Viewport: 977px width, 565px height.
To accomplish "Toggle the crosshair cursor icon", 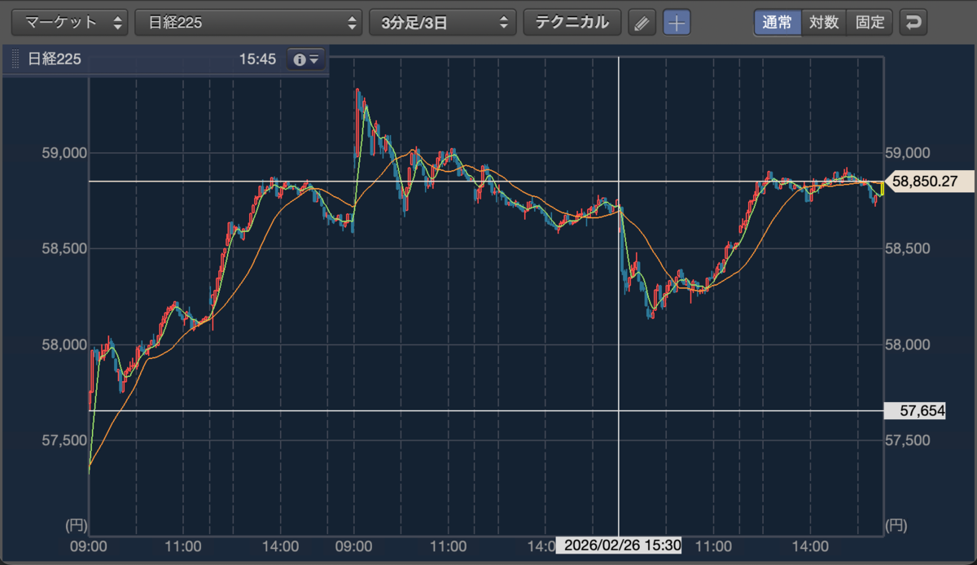I will [676, 23].
